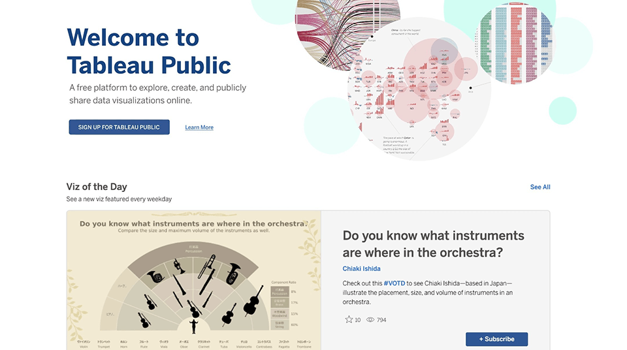Screen dimensions: 627x350
Task: Click the String swatch in Component Ratio legend
Action: (279, 324)
